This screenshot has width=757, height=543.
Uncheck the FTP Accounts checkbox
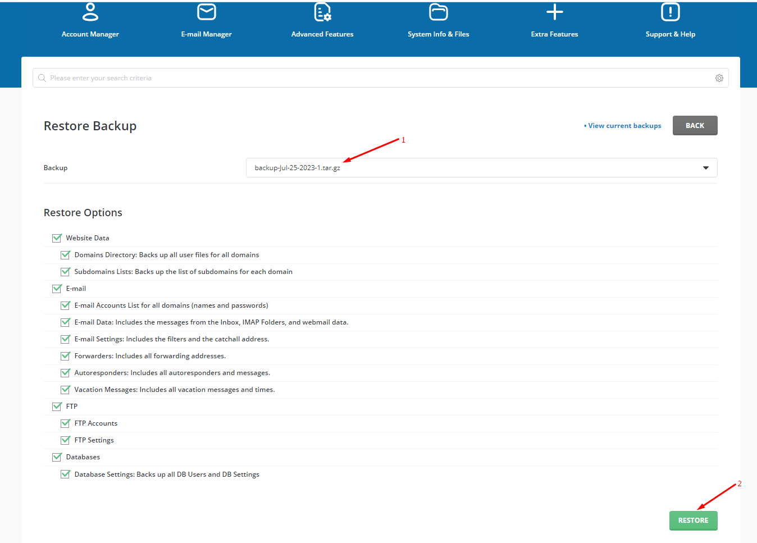65,423
